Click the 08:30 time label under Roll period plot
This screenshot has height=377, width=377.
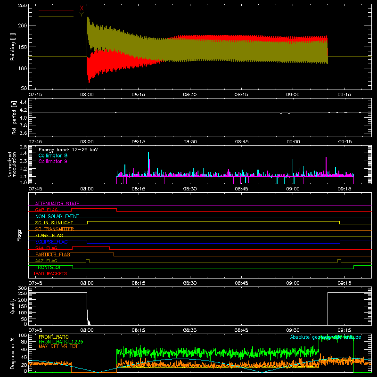point(190,142)
